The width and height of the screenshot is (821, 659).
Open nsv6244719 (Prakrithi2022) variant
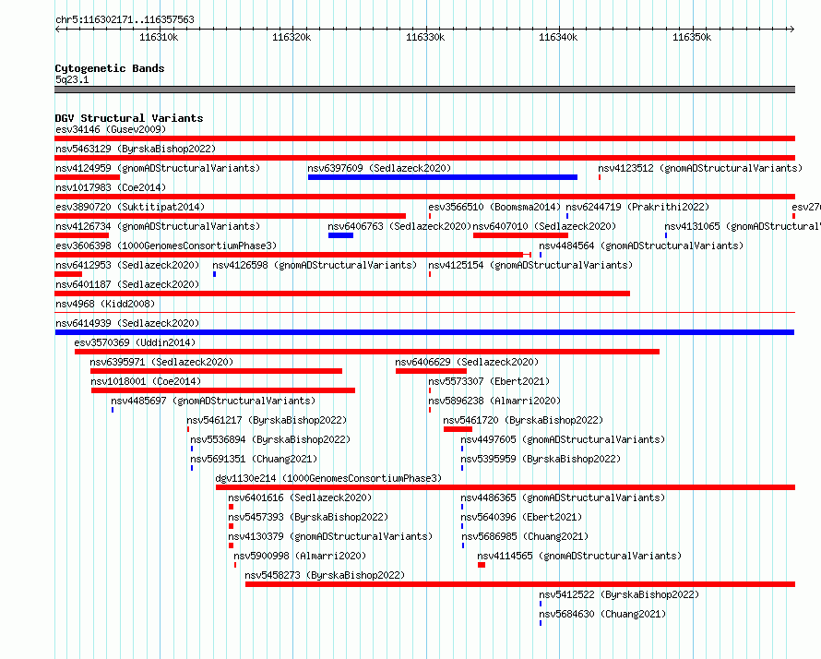coord(637,207)
